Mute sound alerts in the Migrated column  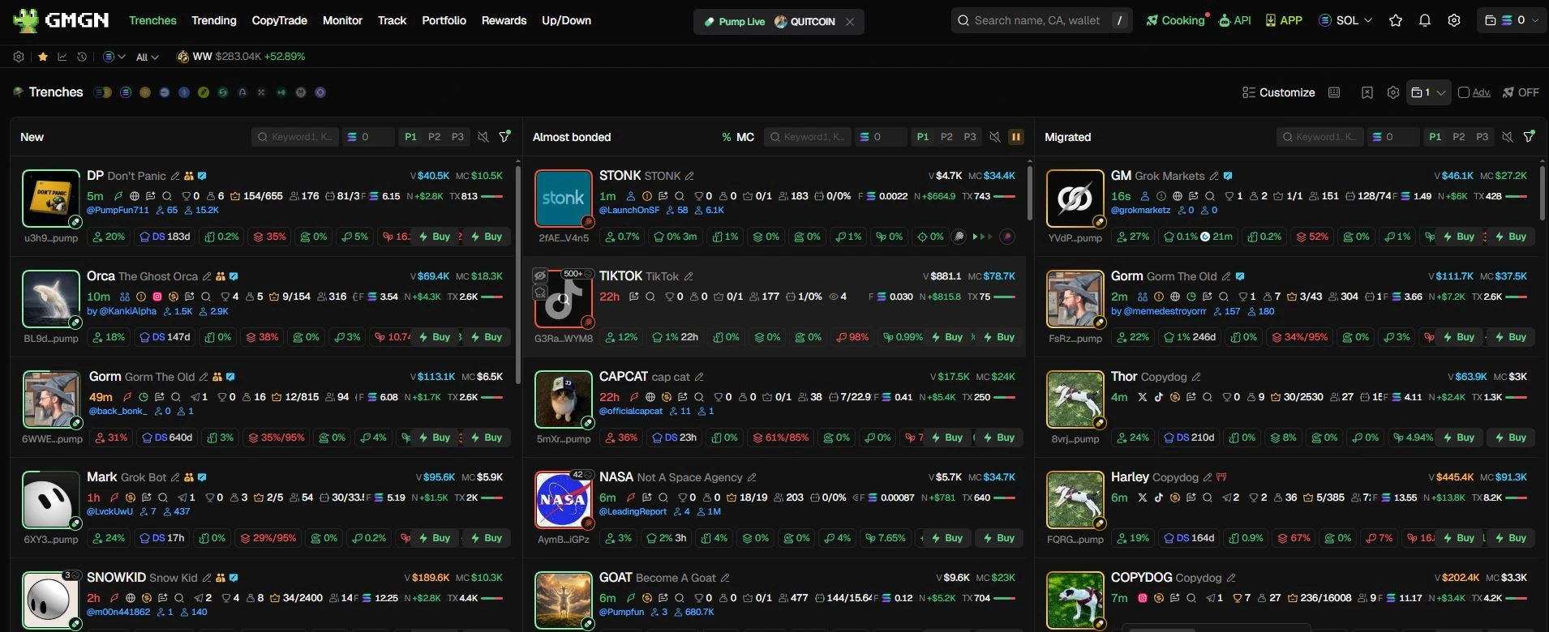click(x=1508, y=137)
